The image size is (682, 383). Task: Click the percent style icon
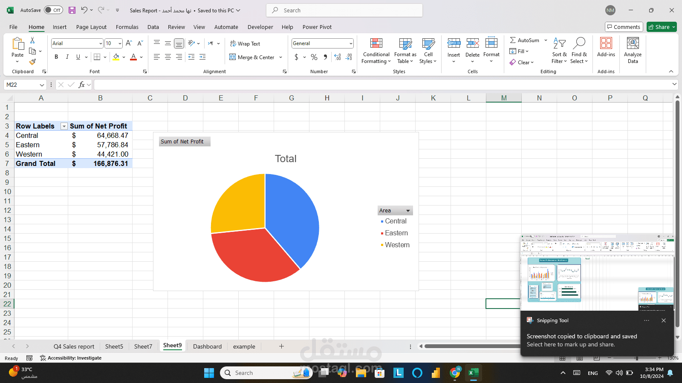(x=314, y=57)
